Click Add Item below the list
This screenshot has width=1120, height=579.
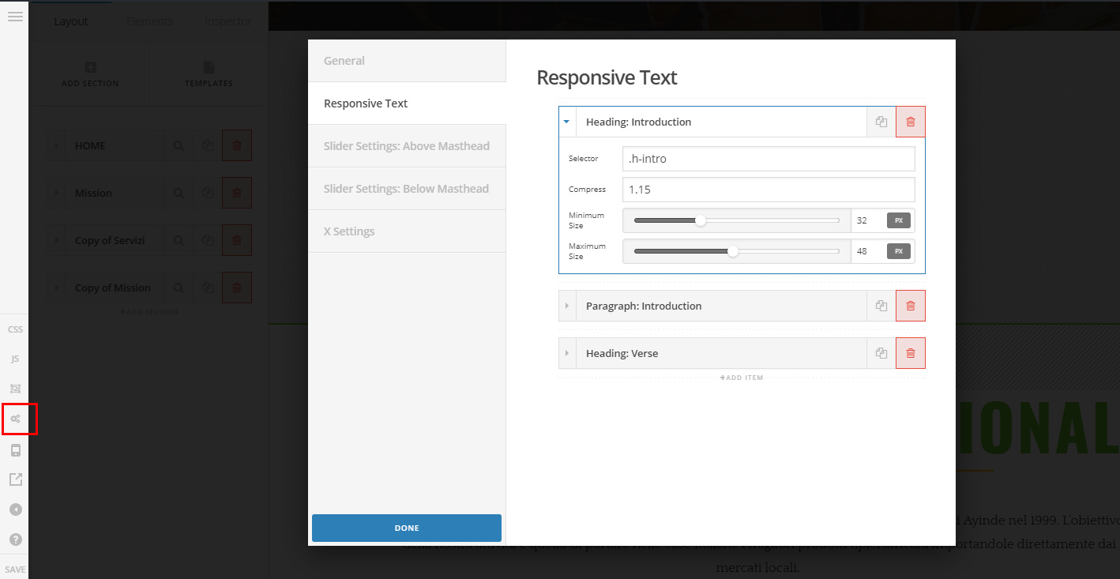[x=742, y=378]
